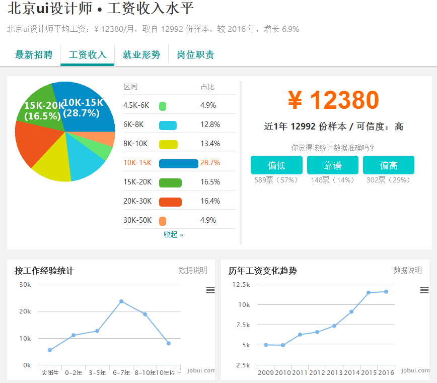The height and width of the screenshot is (383, 437).
Task: Select the 2016 data point on trend chart
Action: pyautogui.click(x=386, y=292)
